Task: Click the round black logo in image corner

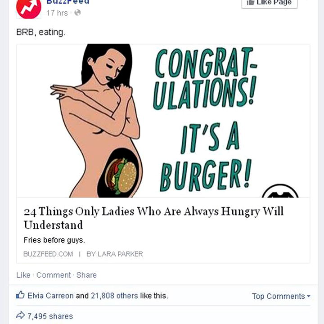Action: click(280, 191)
